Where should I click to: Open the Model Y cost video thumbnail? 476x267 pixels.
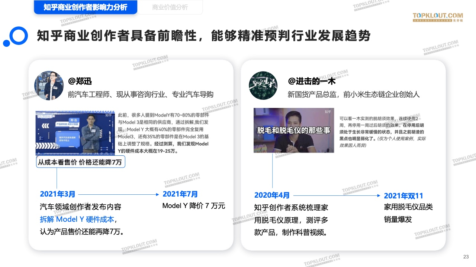(x=75, y=133)
